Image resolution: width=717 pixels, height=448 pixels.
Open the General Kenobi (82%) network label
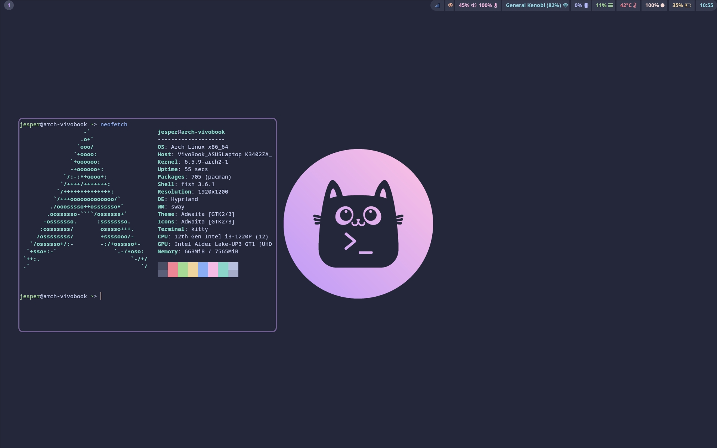coord(533,5)
